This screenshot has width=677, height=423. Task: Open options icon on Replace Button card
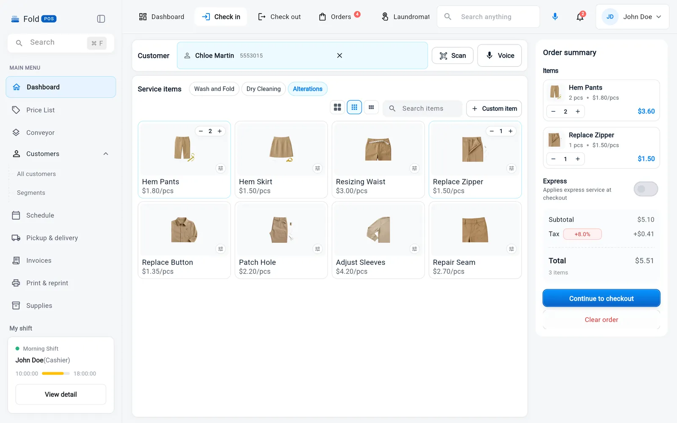[x=220, y=249]
